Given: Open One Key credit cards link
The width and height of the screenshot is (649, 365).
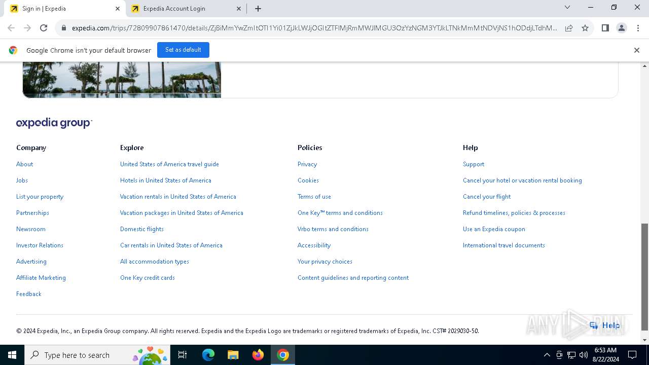Looking at the screenshot, I should (x=148, y=278).
